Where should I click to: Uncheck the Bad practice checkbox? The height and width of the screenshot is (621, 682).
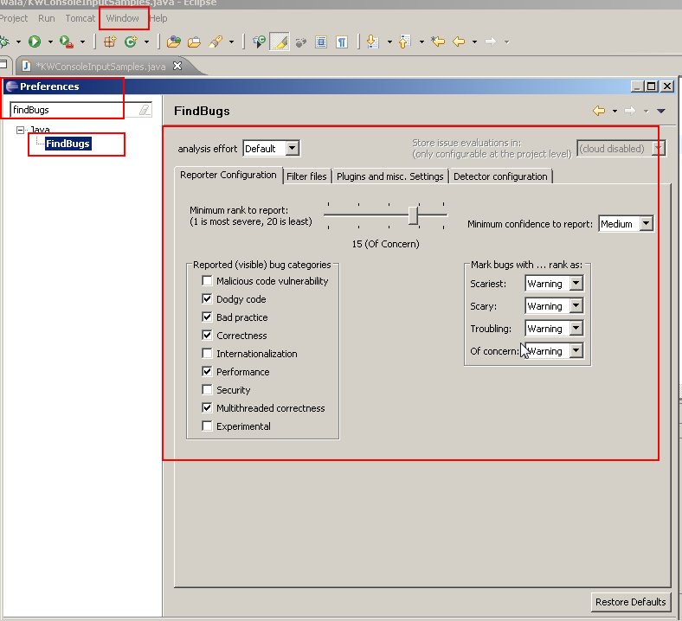207,317
